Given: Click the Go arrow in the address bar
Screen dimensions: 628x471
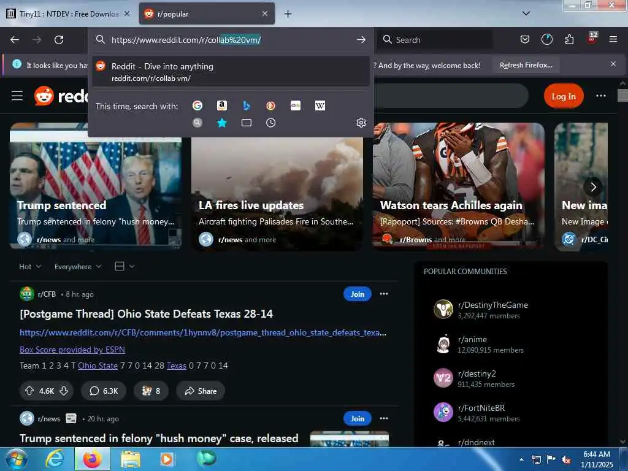Looking at the screenshot, I should (361, 40).
